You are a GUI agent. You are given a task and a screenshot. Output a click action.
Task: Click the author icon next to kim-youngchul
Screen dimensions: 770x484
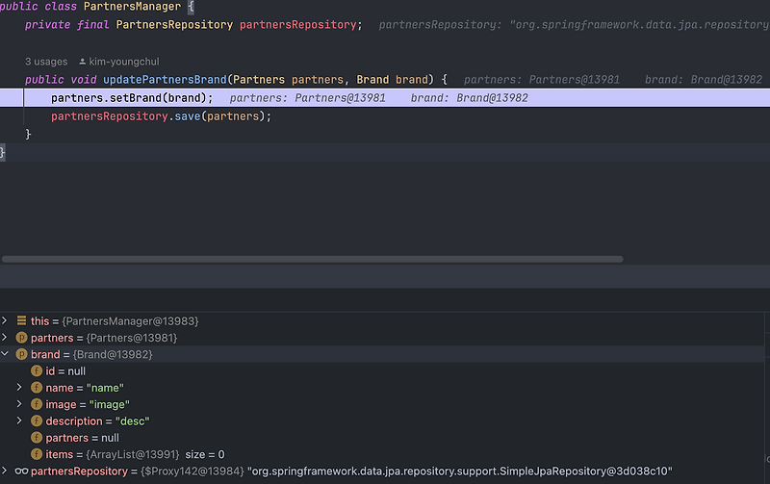click(x=83, y=62)
